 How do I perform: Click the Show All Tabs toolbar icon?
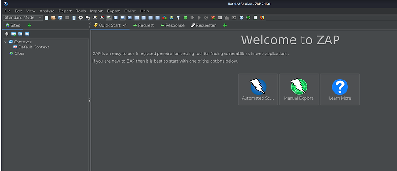pos(95,18)
